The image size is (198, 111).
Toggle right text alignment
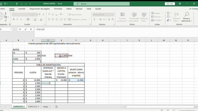[x=56, y=19]
